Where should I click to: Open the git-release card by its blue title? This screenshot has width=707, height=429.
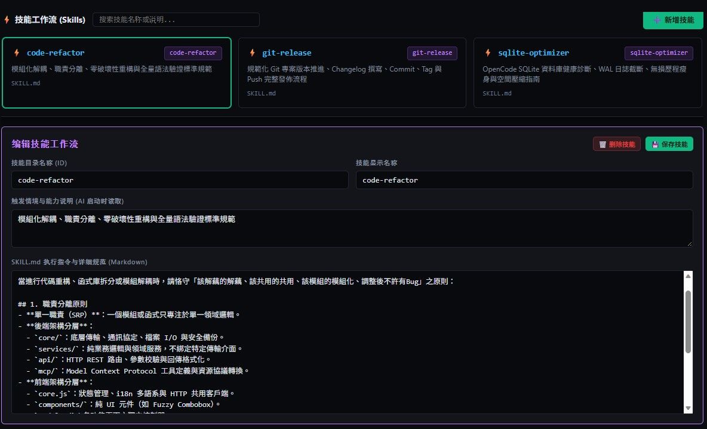point(287,53)
